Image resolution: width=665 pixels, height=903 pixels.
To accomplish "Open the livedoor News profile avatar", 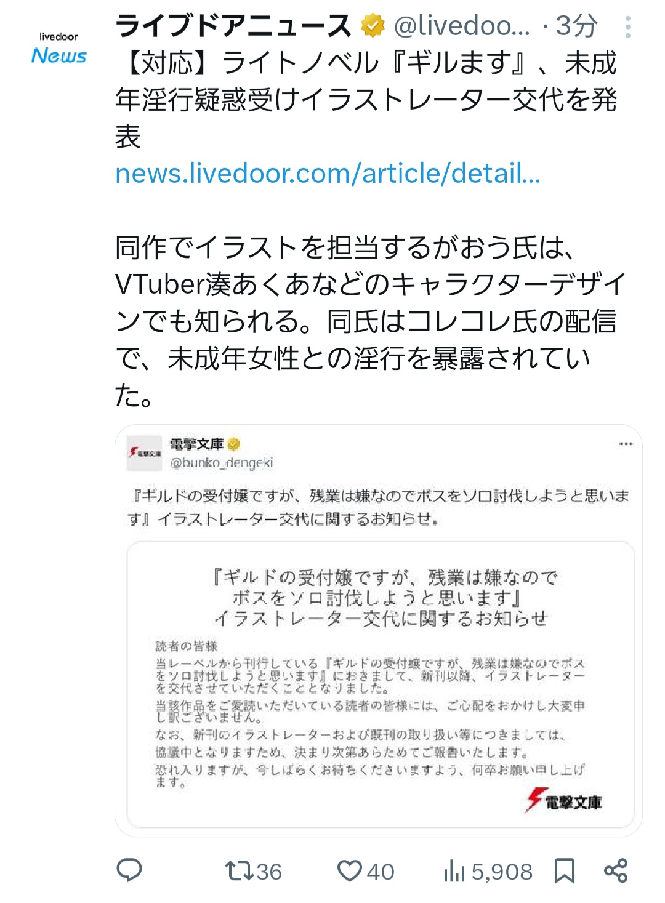I will click(x=59, y=48).
